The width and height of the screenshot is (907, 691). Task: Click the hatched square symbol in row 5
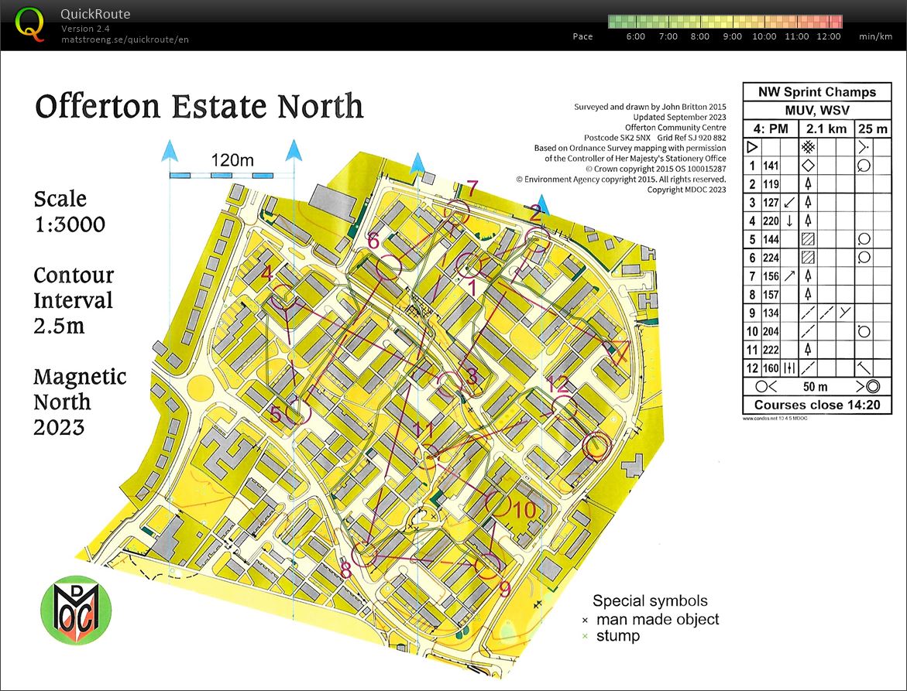pyautogui.click(x=808, y=238)
